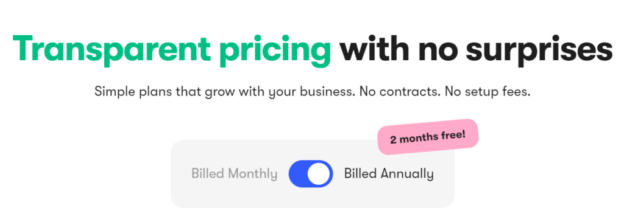
Task: Click the word surprises in the heading
Action: click(539, 52)
